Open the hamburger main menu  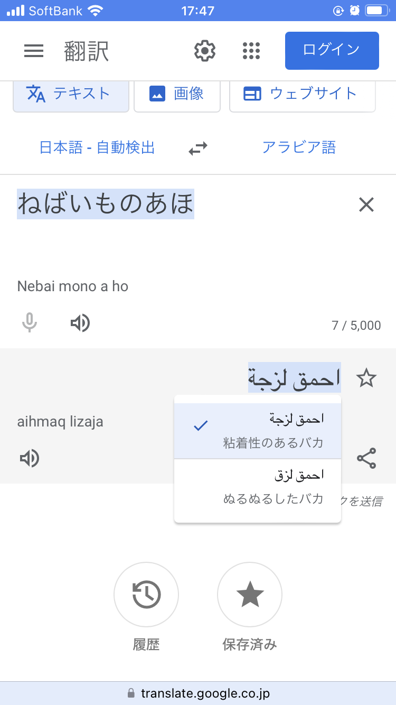click(x=34, y=51)
